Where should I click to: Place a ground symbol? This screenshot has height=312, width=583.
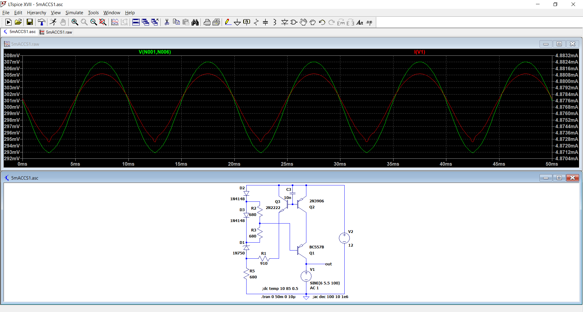(237, 22)
